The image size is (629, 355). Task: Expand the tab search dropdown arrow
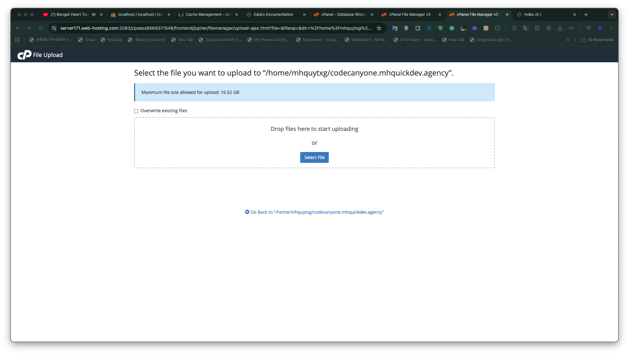coord(612,15)
